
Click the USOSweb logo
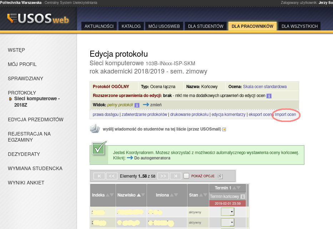point(38,19)
